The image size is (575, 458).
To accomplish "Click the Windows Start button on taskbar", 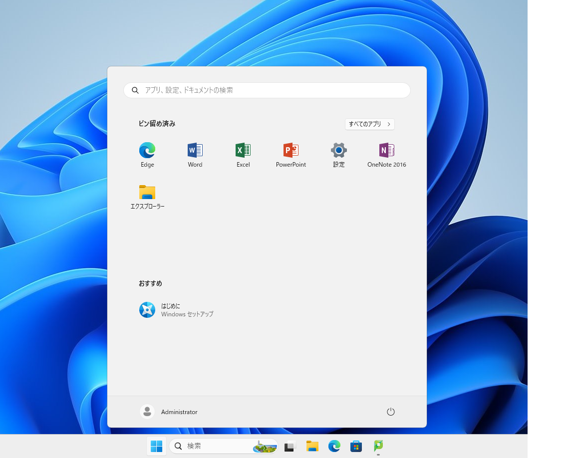I will click(157, 446).
